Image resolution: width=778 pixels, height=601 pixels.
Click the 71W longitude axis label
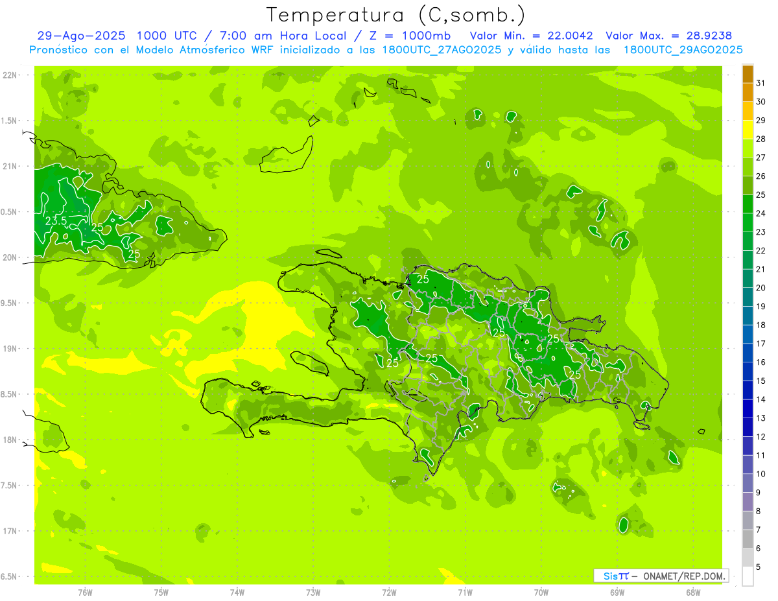coord(465,592)
